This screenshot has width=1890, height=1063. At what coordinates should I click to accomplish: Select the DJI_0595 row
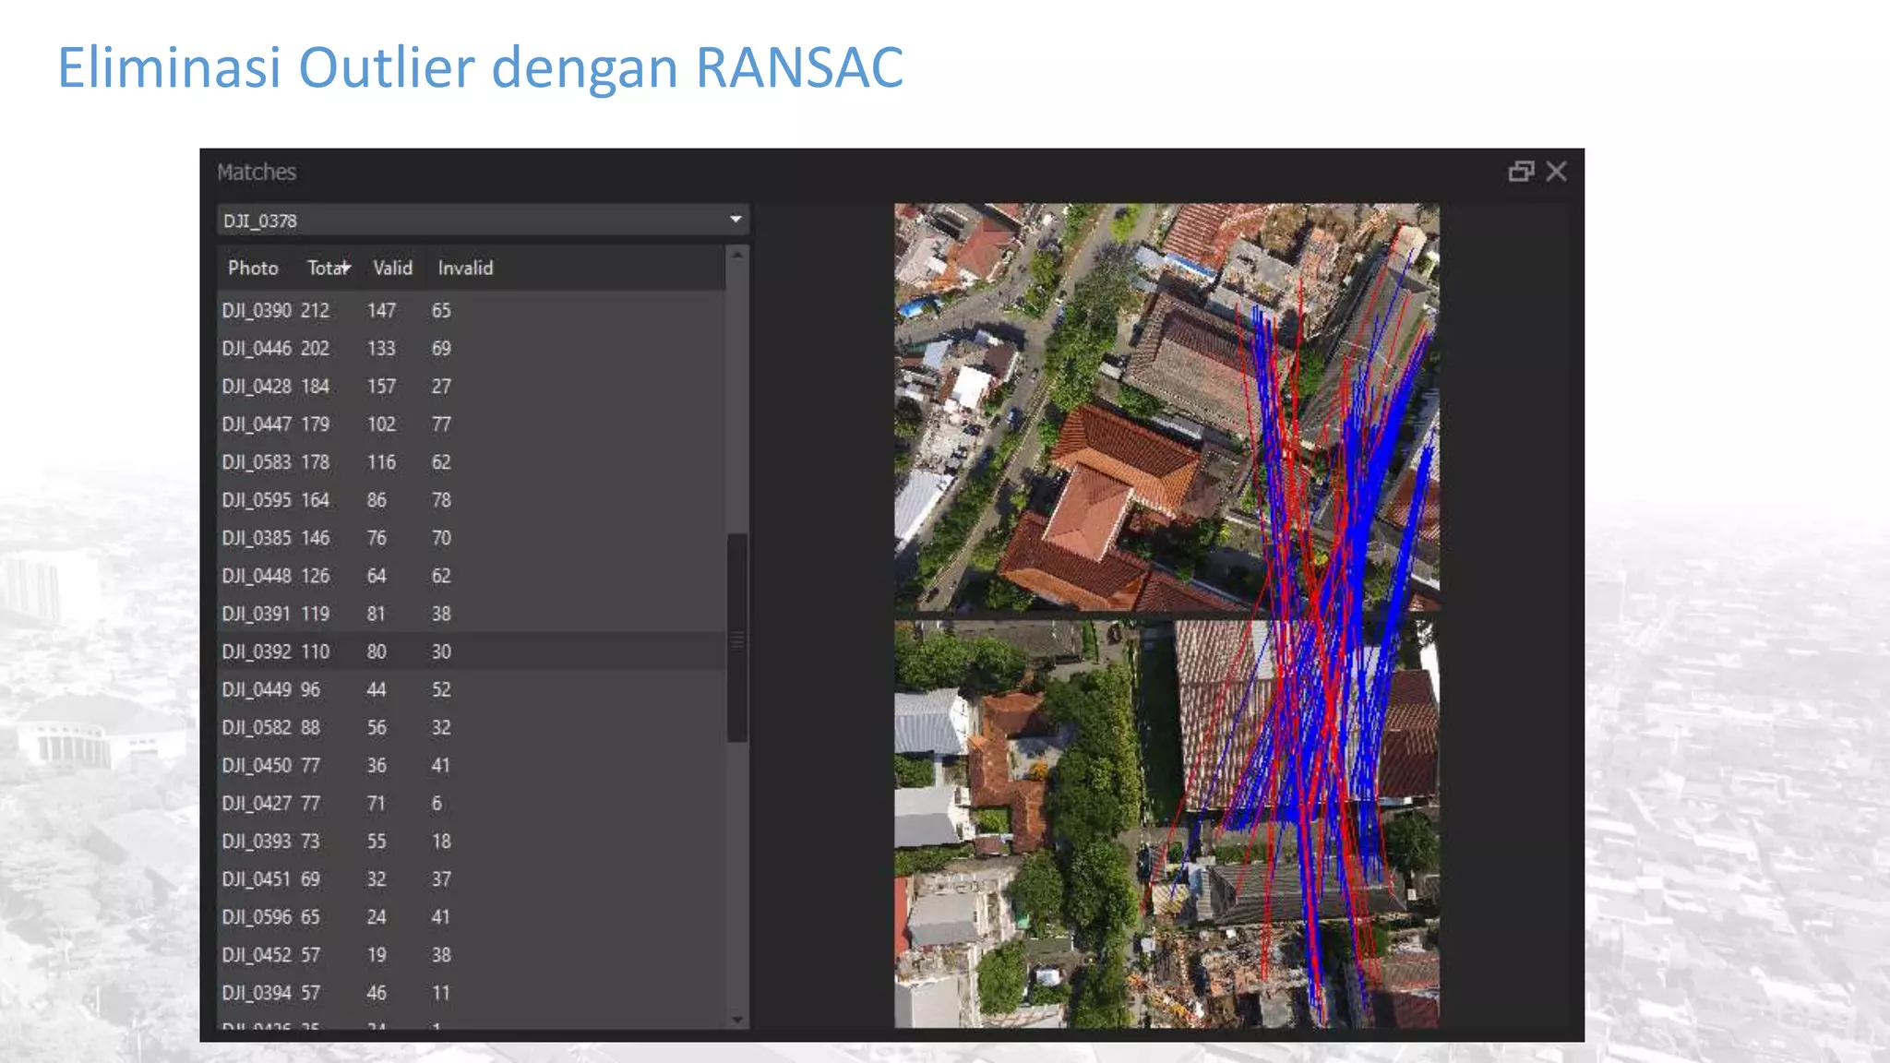[x=472, y=499]
